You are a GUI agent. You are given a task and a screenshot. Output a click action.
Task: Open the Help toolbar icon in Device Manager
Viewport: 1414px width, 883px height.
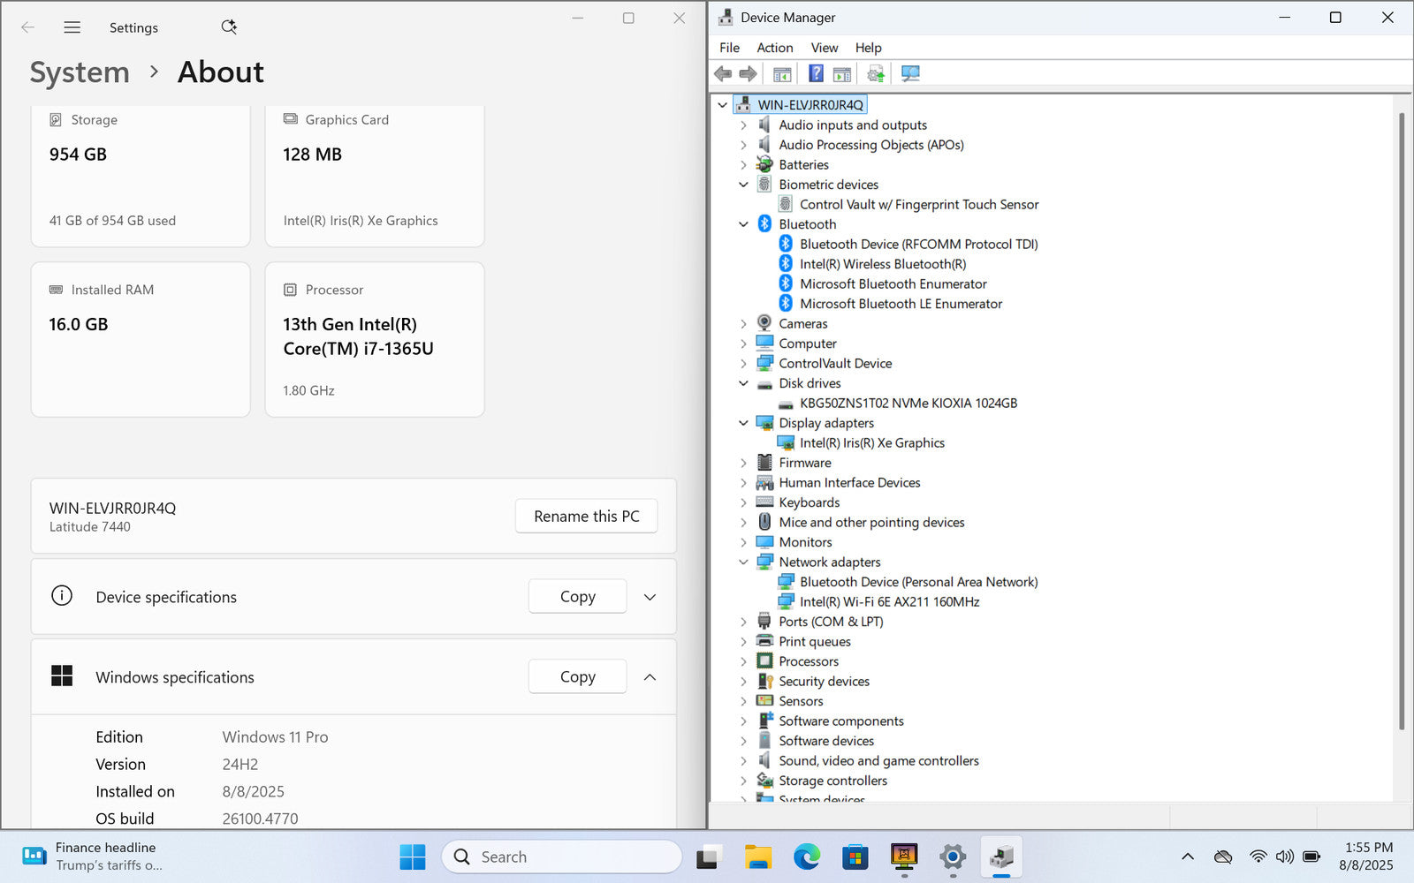click(816, 74)
